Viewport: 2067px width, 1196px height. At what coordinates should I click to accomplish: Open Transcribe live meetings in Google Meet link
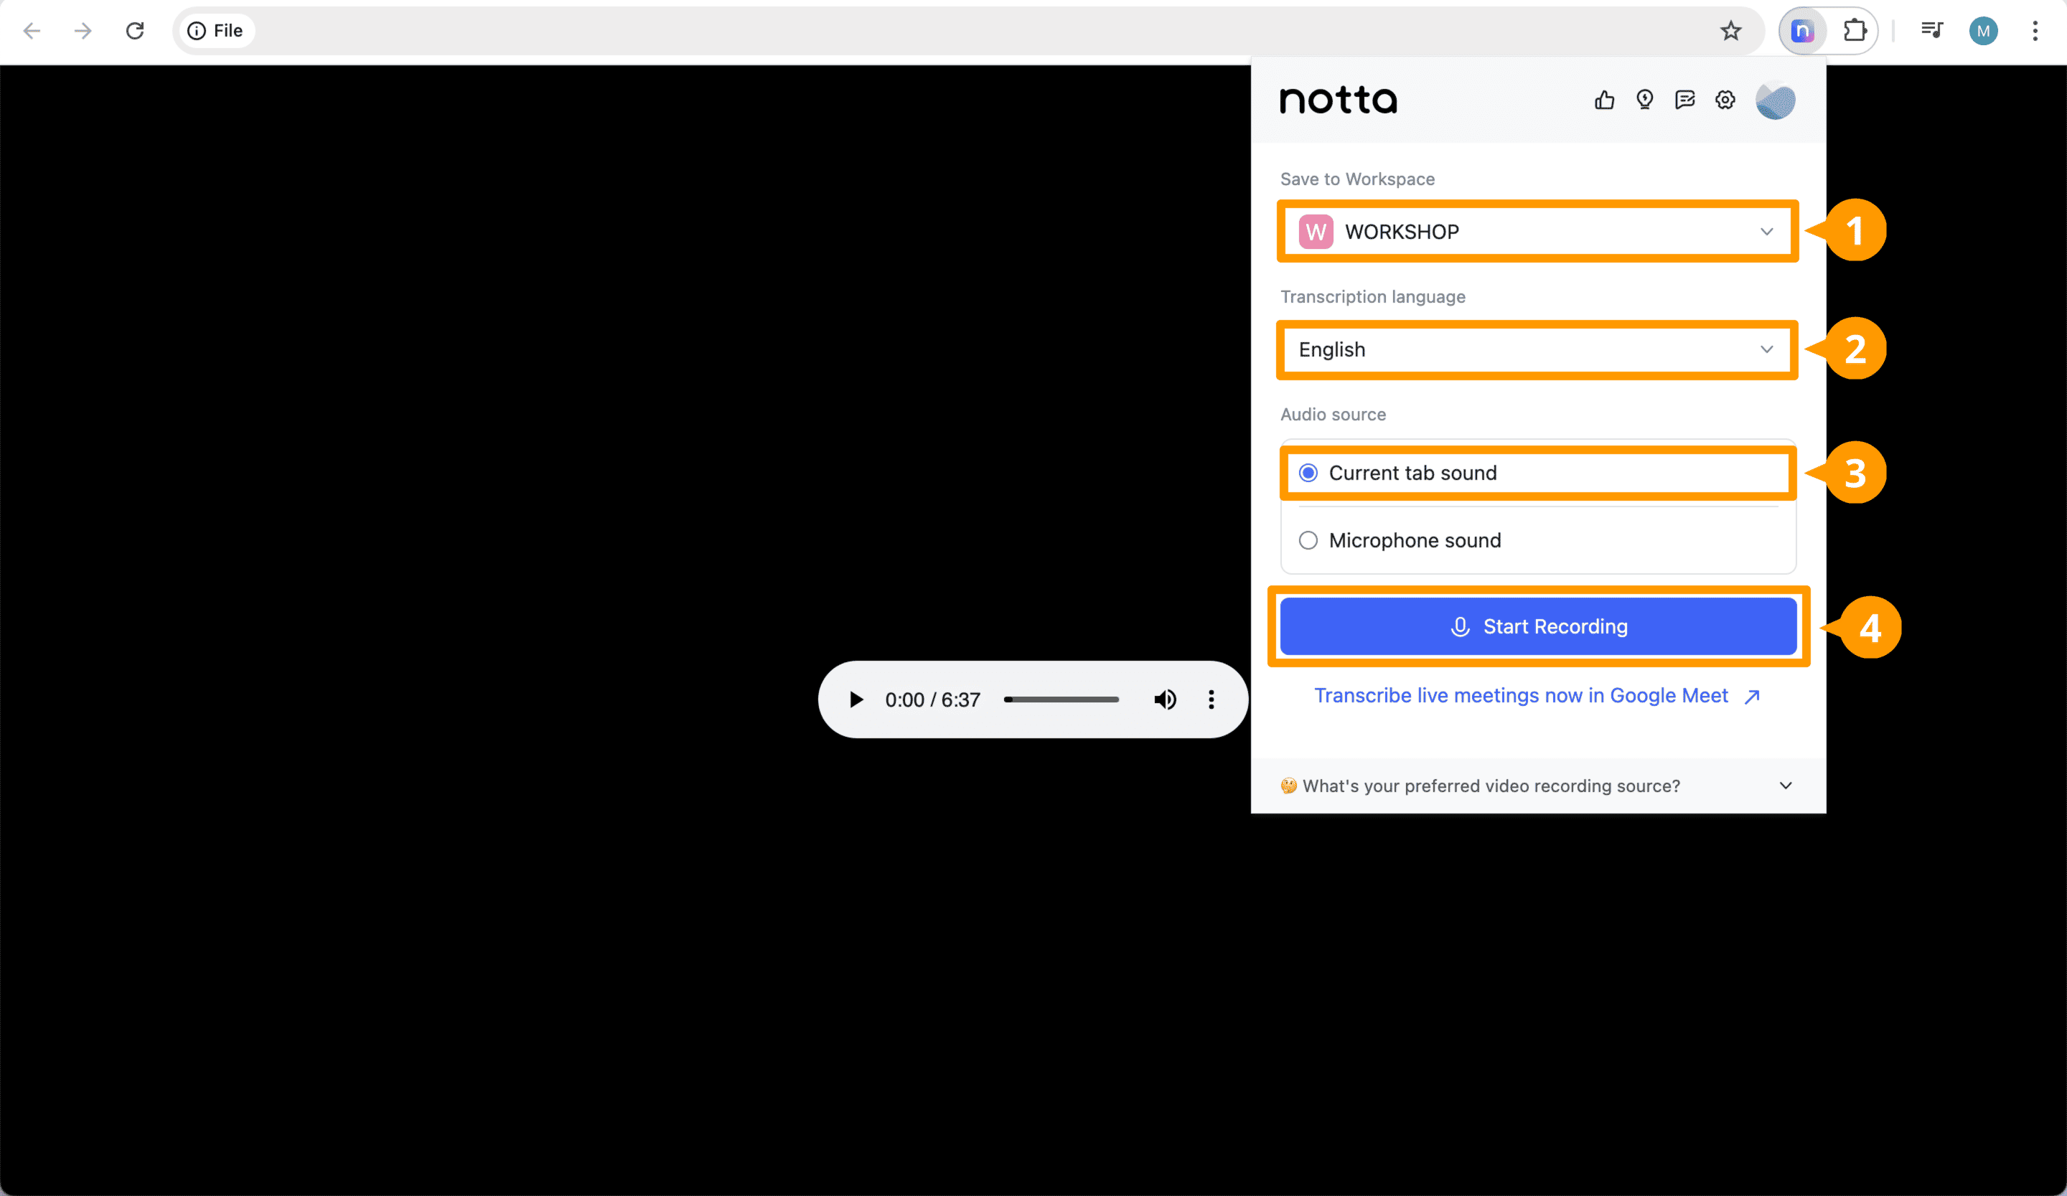tap(1537, 696)
